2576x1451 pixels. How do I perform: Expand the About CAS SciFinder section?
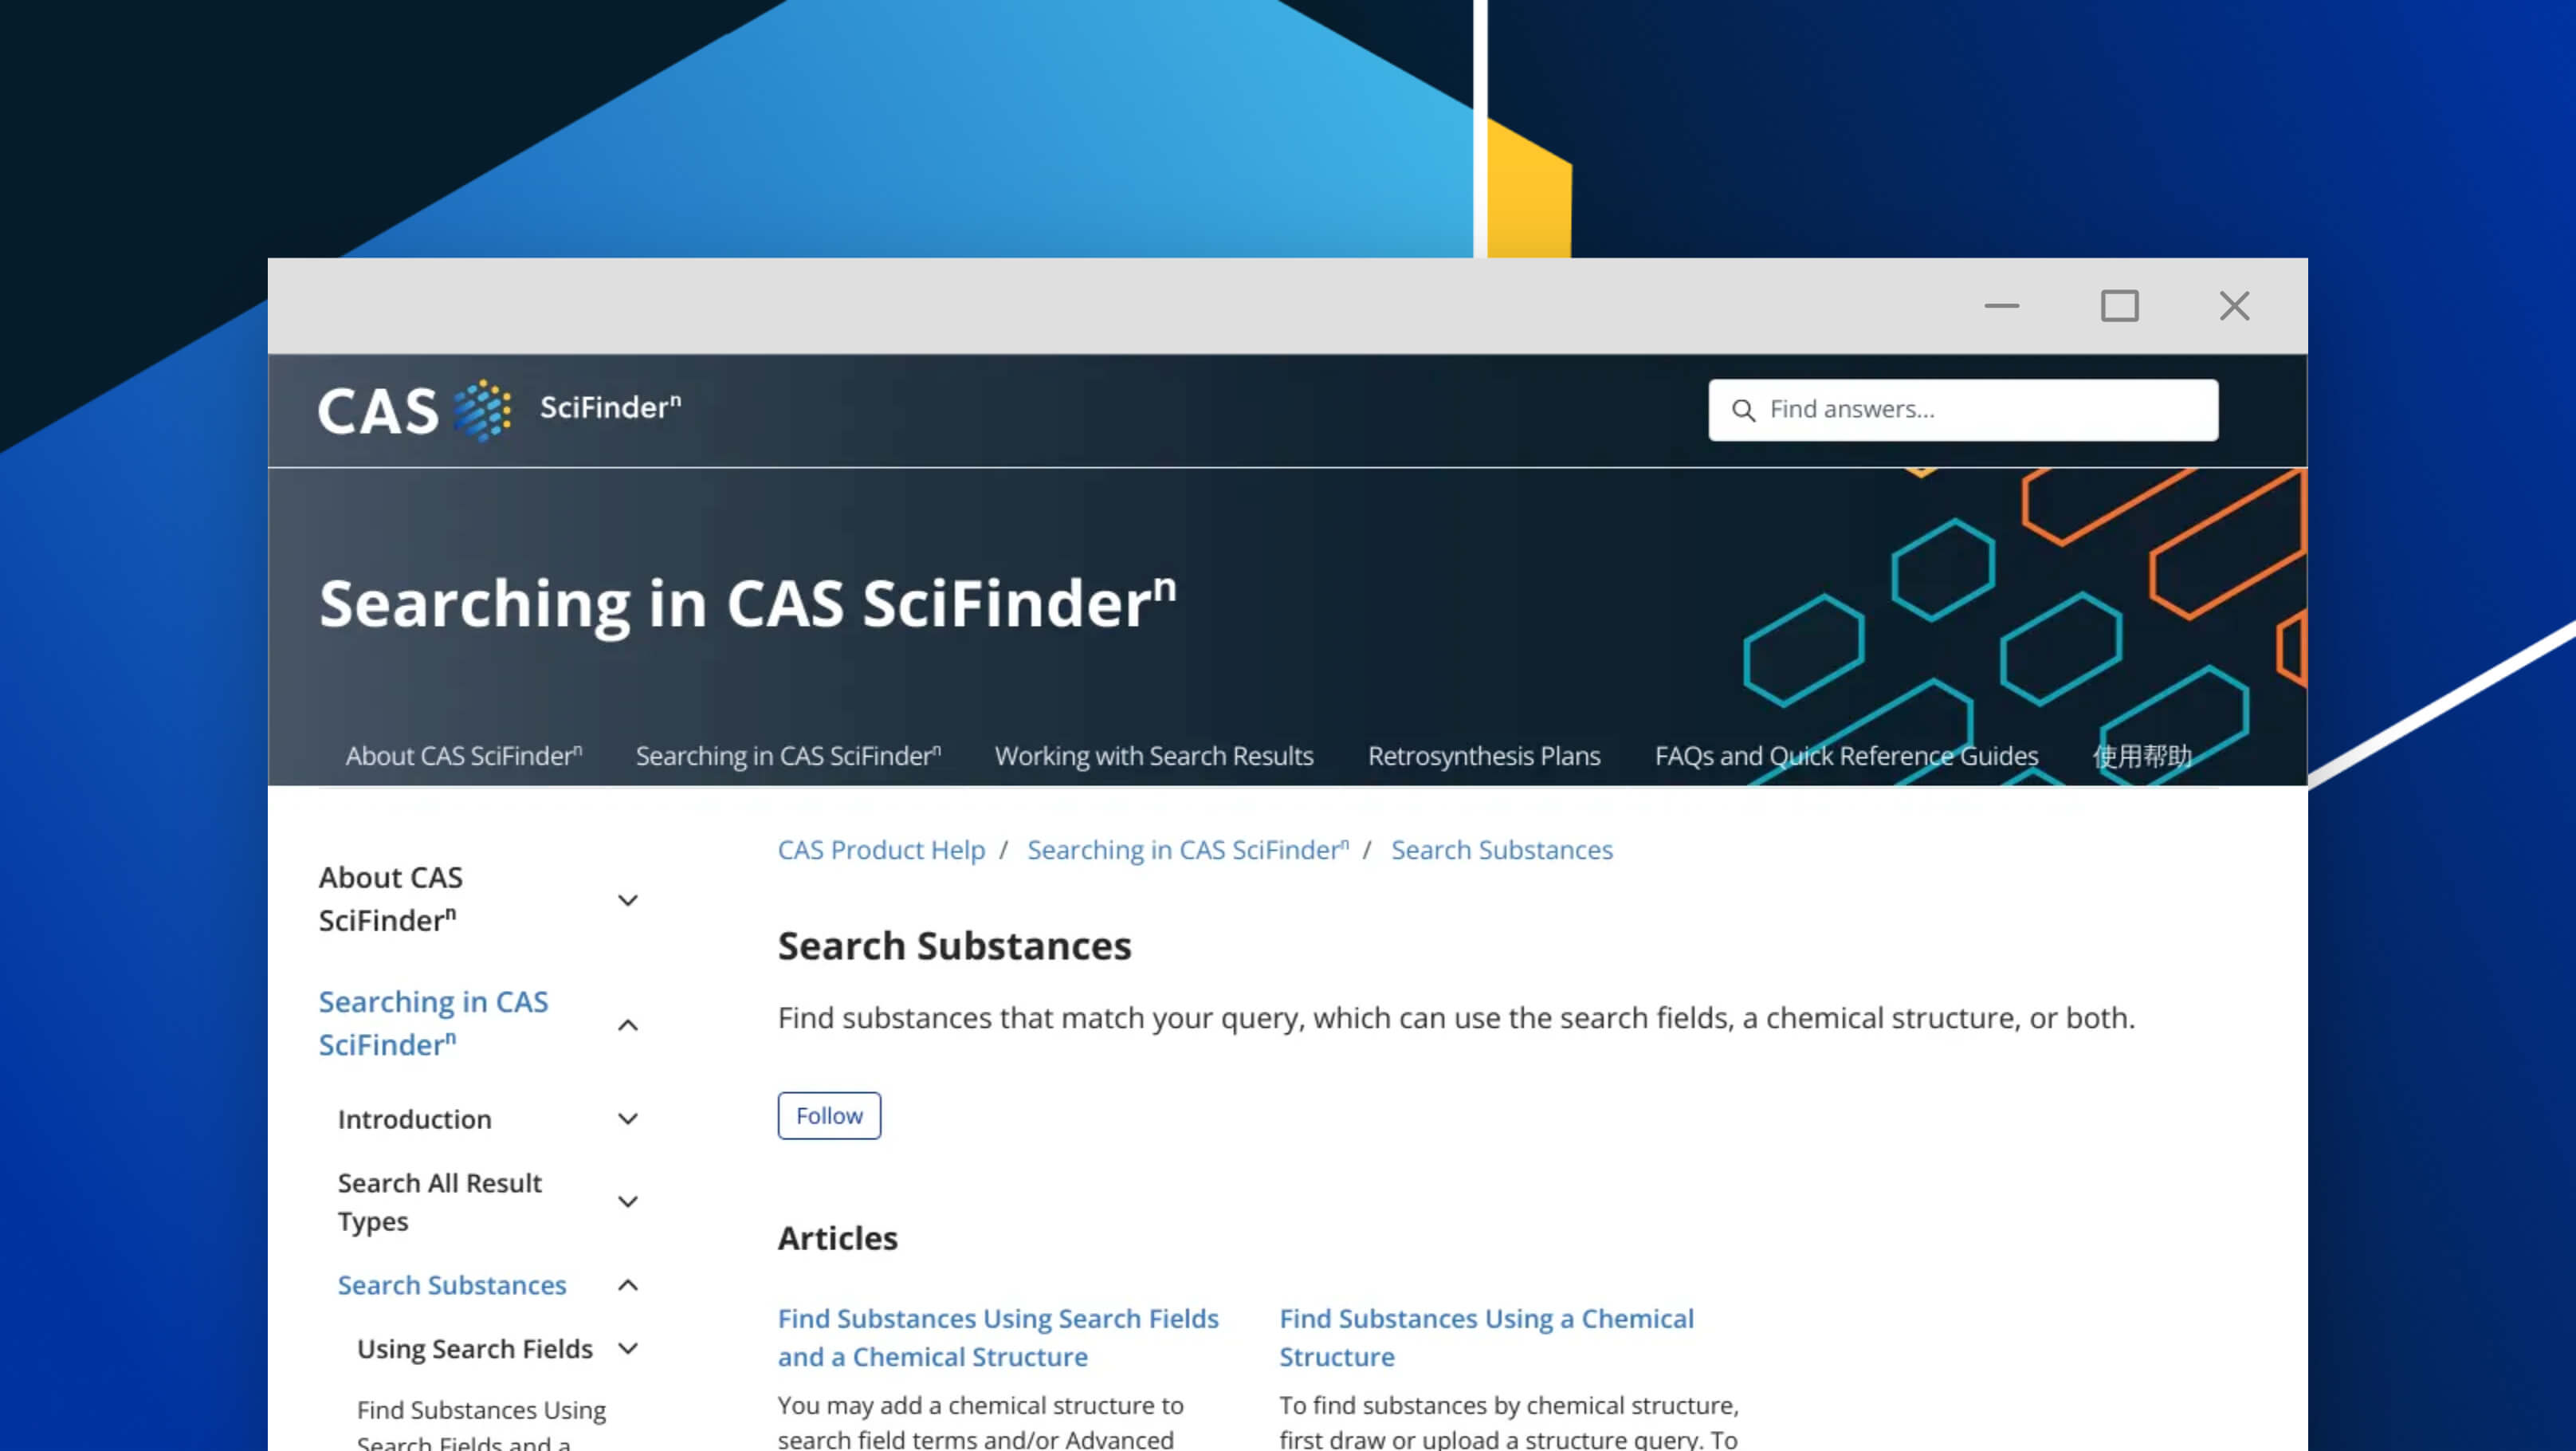(x=628, y=899)
